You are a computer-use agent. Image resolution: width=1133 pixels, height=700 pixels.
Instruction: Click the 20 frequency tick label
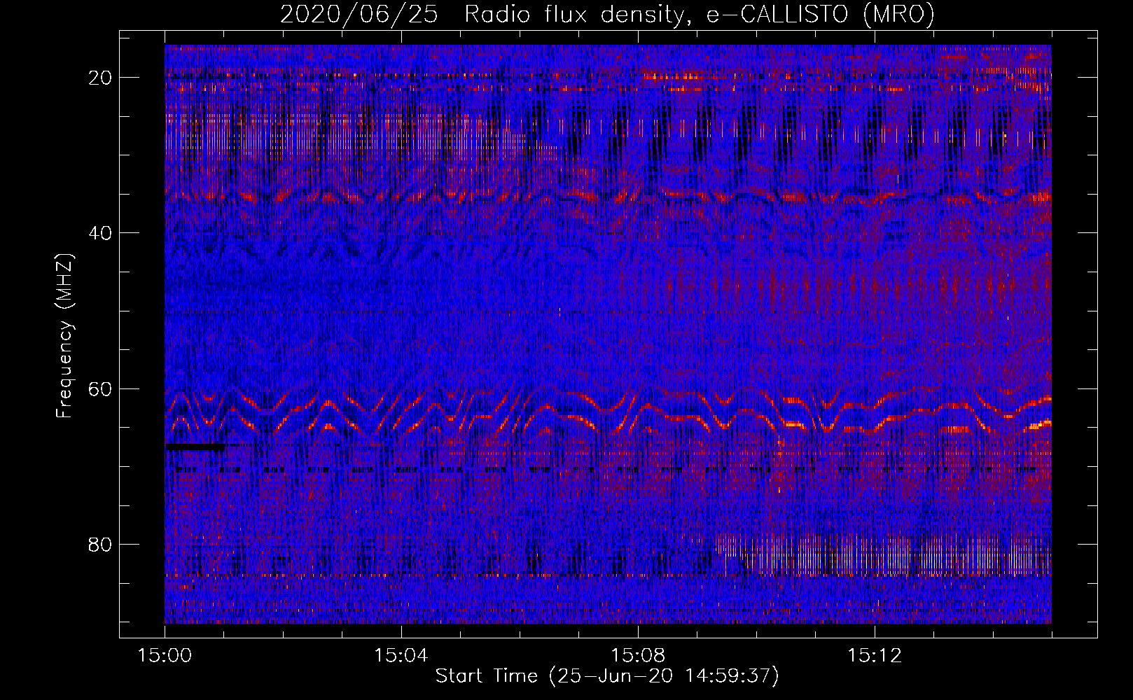pos(100,78)
